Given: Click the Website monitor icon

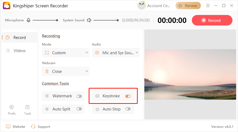Looking at the screenshot, I should 8,126.
